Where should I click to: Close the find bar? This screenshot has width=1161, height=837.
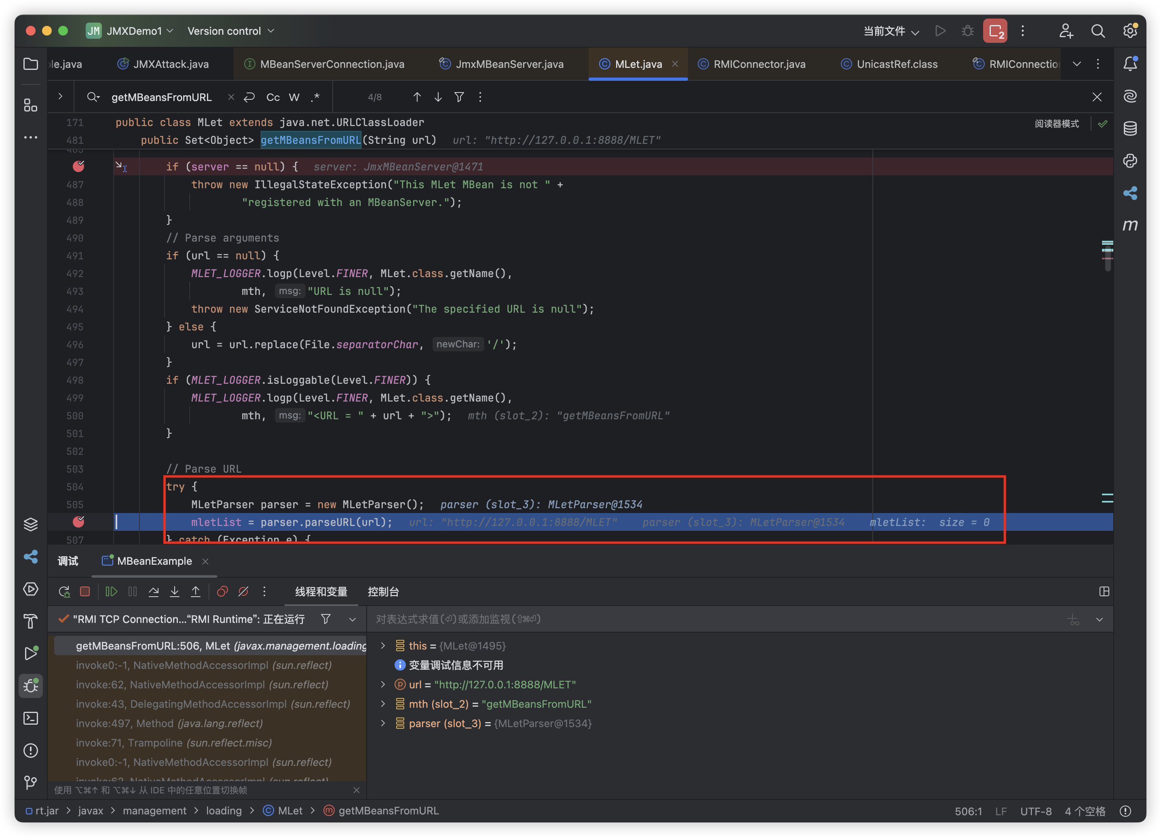point(1097,97)
